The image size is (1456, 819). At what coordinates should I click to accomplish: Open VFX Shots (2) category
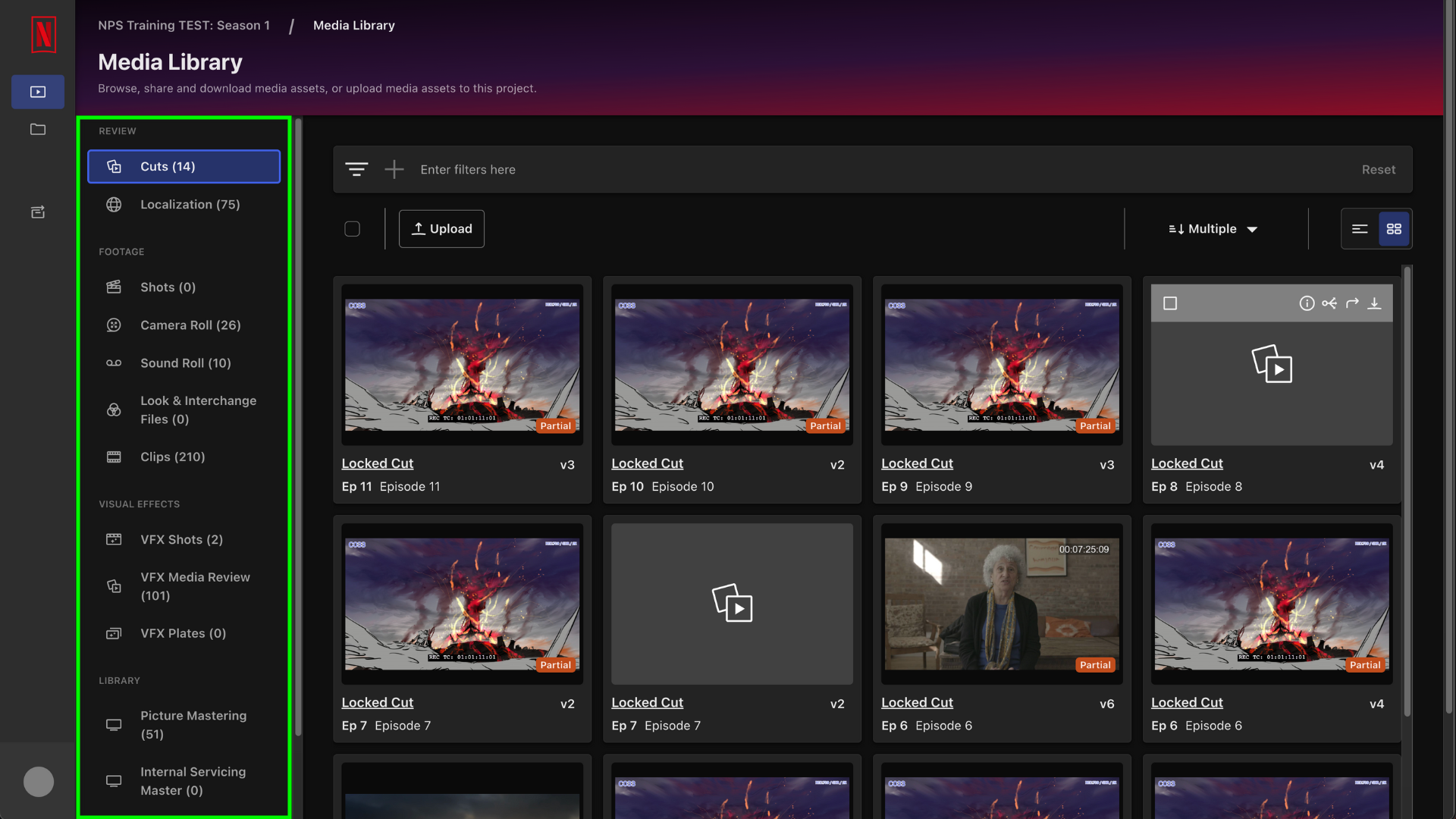point(184,540)
